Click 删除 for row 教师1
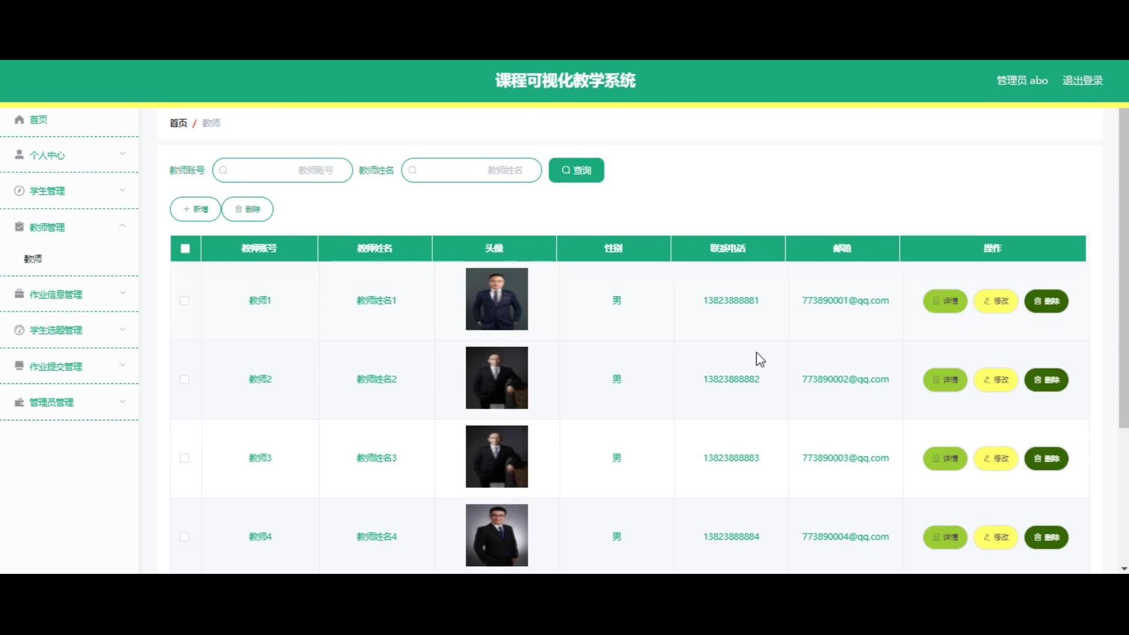 tap(1047, 301)
